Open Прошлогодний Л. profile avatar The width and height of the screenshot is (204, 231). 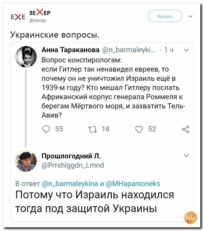(26, 161)
